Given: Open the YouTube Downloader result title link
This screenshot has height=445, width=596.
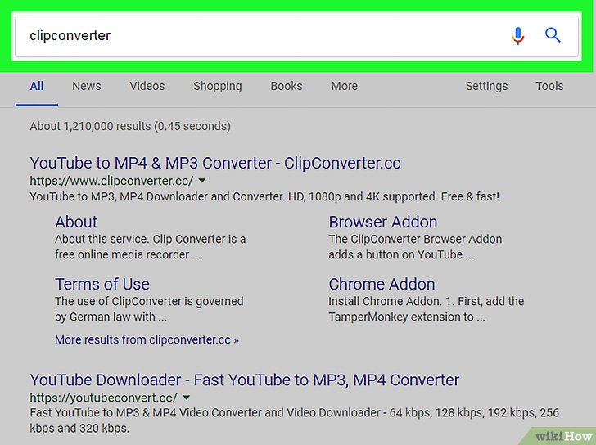Looking at the screenshot, I should [x=245, y=380].
